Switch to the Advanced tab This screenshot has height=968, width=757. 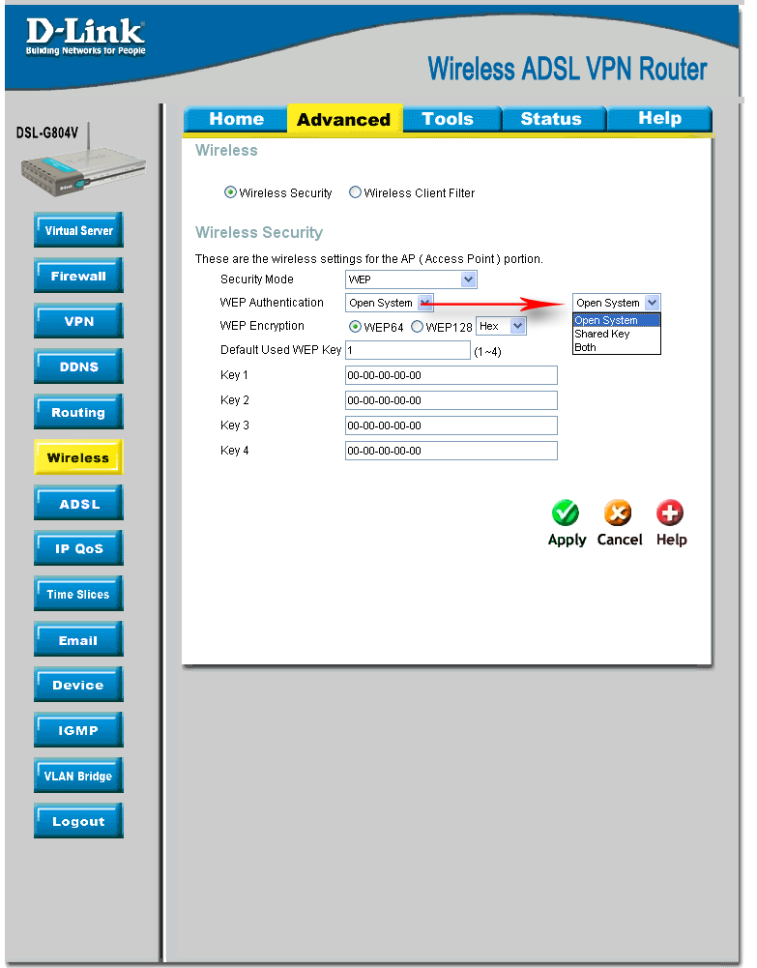click(344, 119)
